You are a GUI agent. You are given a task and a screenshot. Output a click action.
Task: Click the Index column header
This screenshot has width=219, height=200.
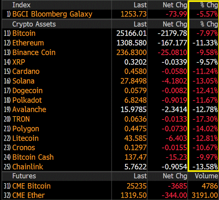21,5
